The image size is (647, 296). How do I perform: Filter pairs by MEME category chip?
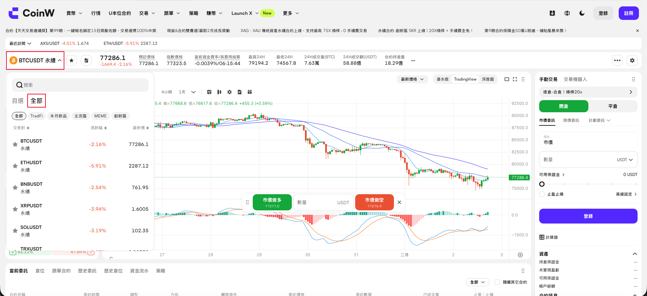pos(100,116)
